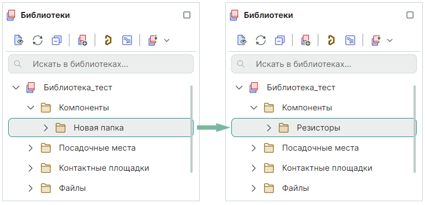Click the brown hook-shaped icon in left panel toolbar
Viewport: 425px width, 205px height.
[x=109, y=40]
